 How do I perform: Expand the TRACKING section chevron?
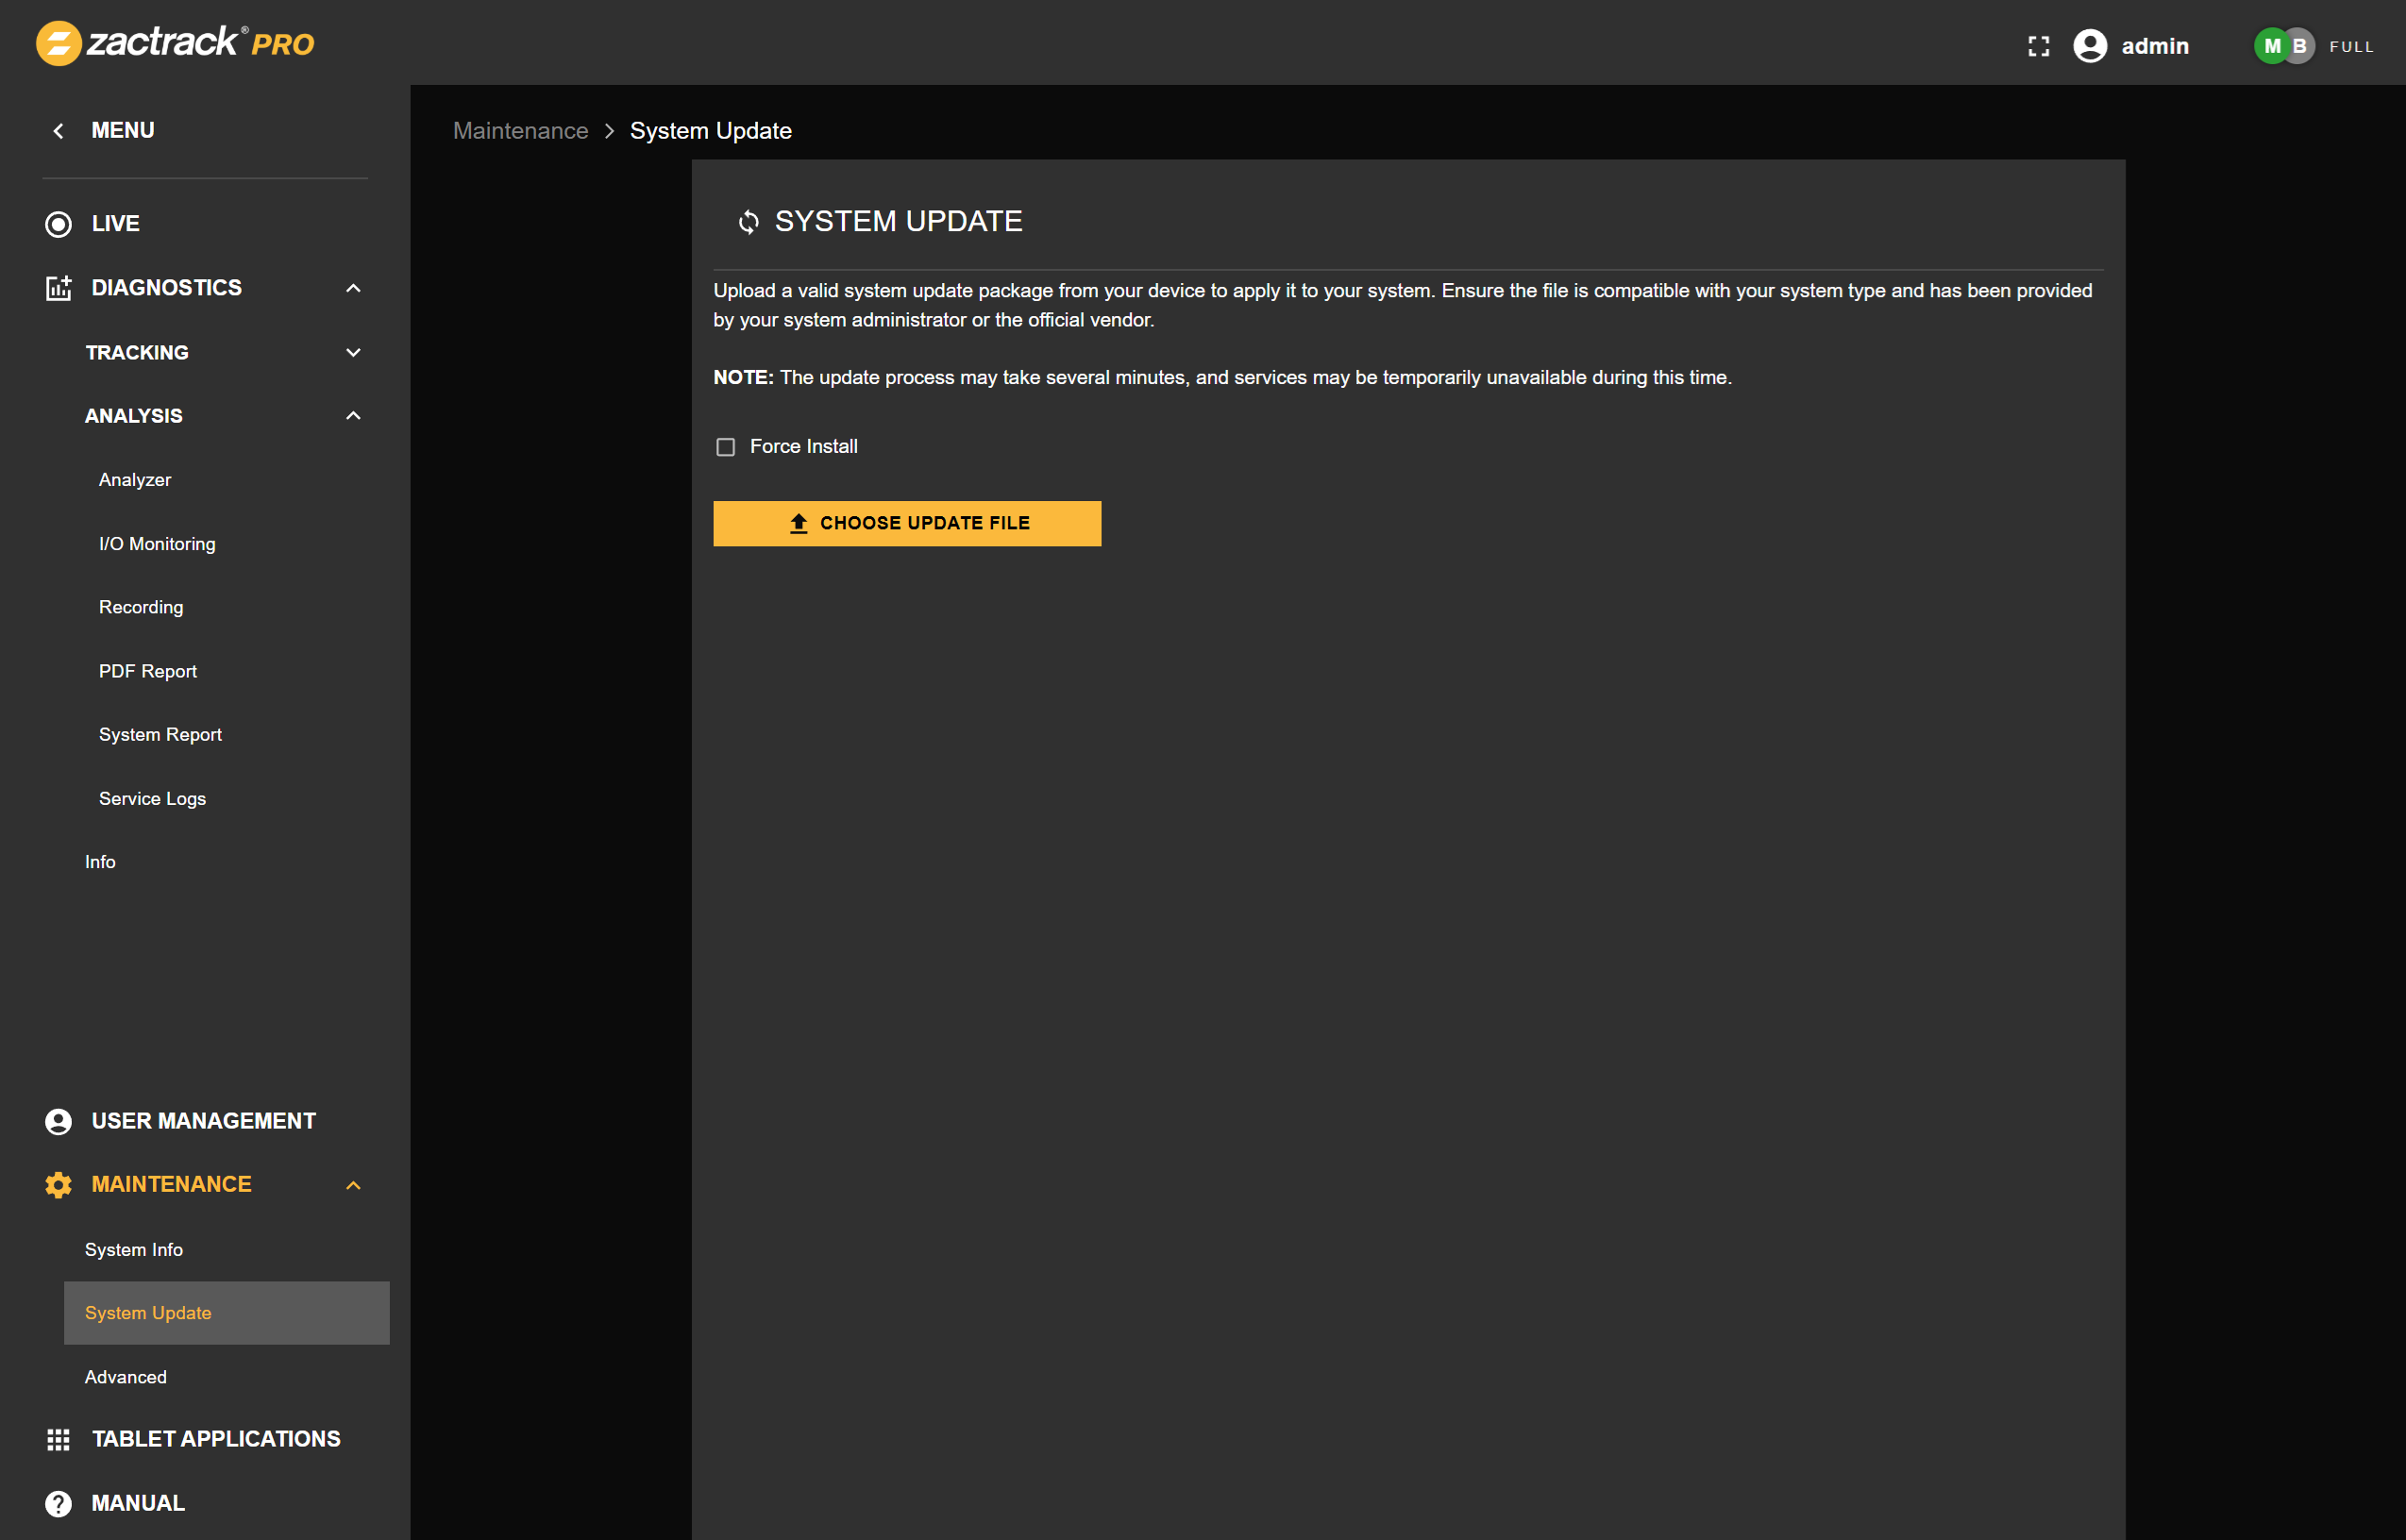353,352
